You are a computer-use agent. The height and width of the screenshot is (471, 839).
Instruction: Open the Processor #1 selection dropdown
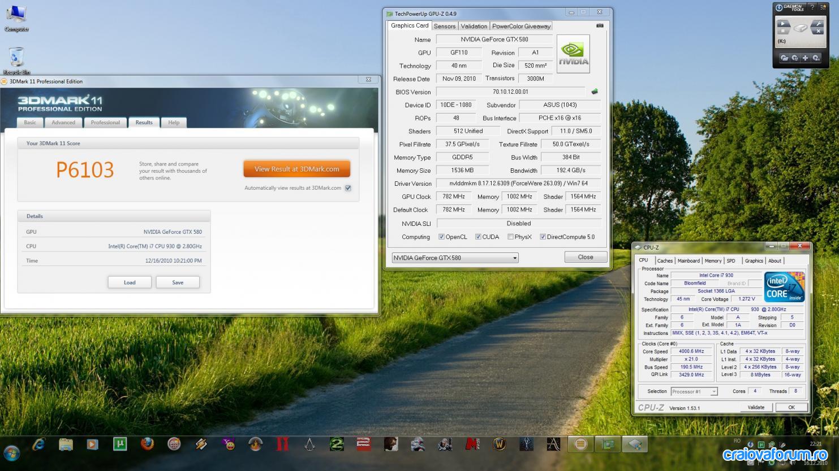click(x=694, y=391)
